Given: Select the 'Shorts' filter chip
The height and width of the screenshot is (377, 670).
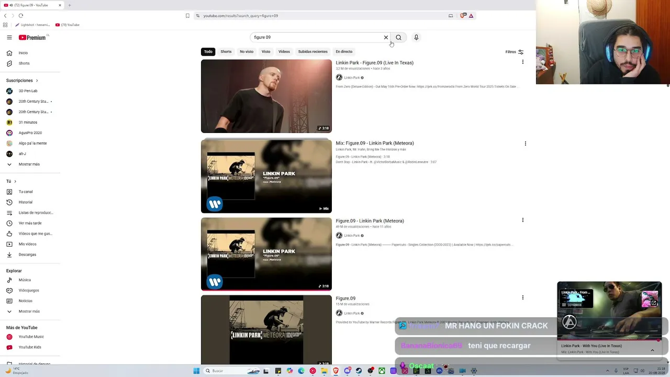Looking at the screenshot, I should [x=226, y=51].
